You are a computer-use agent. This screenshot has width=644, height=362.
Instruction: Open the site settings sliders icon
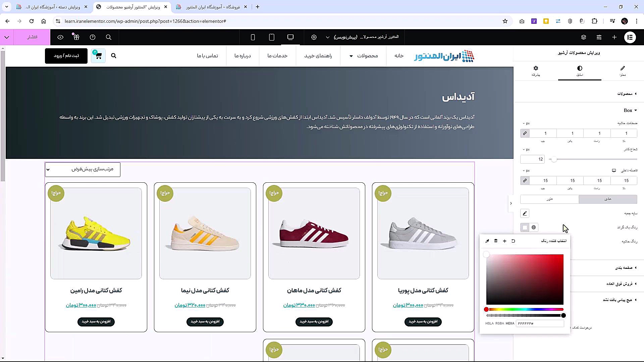click(x=599, y=37)
